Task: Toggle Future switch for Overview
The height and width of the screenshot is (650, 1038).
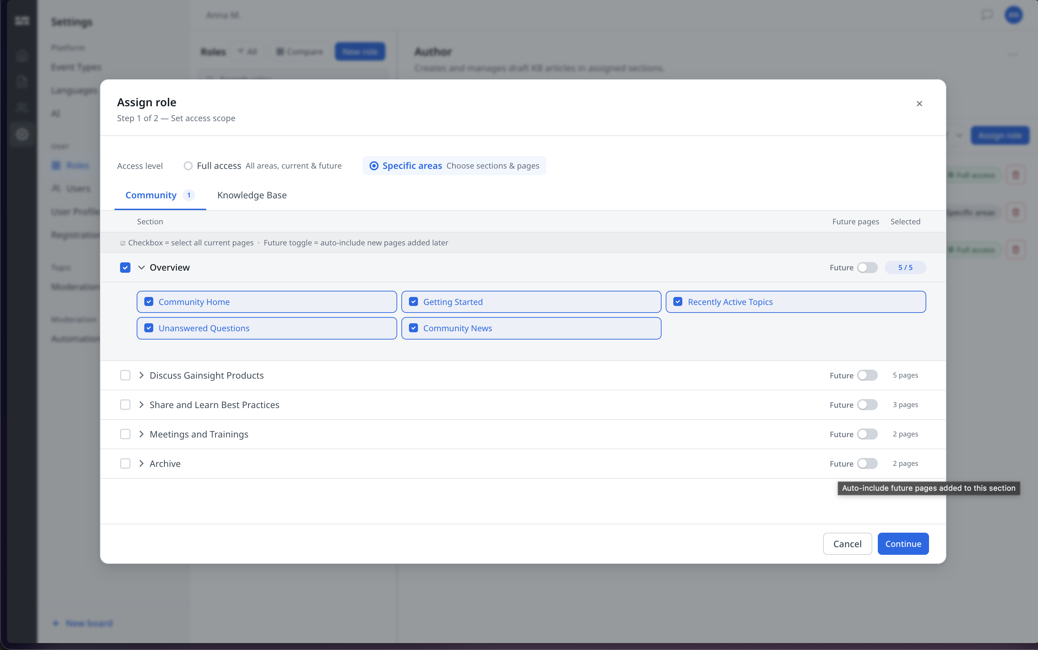Action: coord(867,268)
